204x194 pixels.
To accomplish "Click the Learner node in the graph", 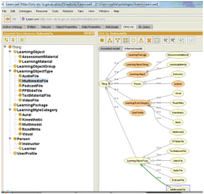I will tap(178, 84).
